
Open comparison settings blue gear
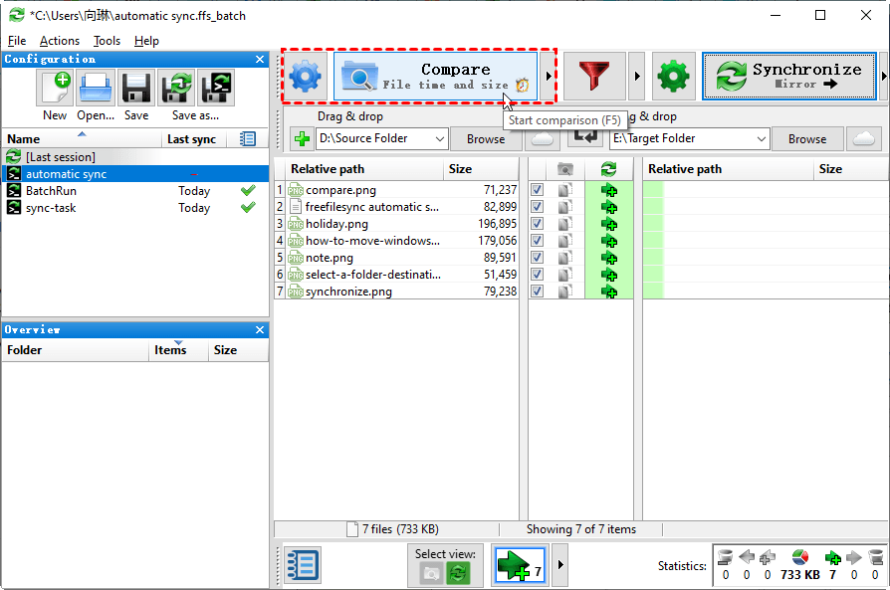pos(306,76)
